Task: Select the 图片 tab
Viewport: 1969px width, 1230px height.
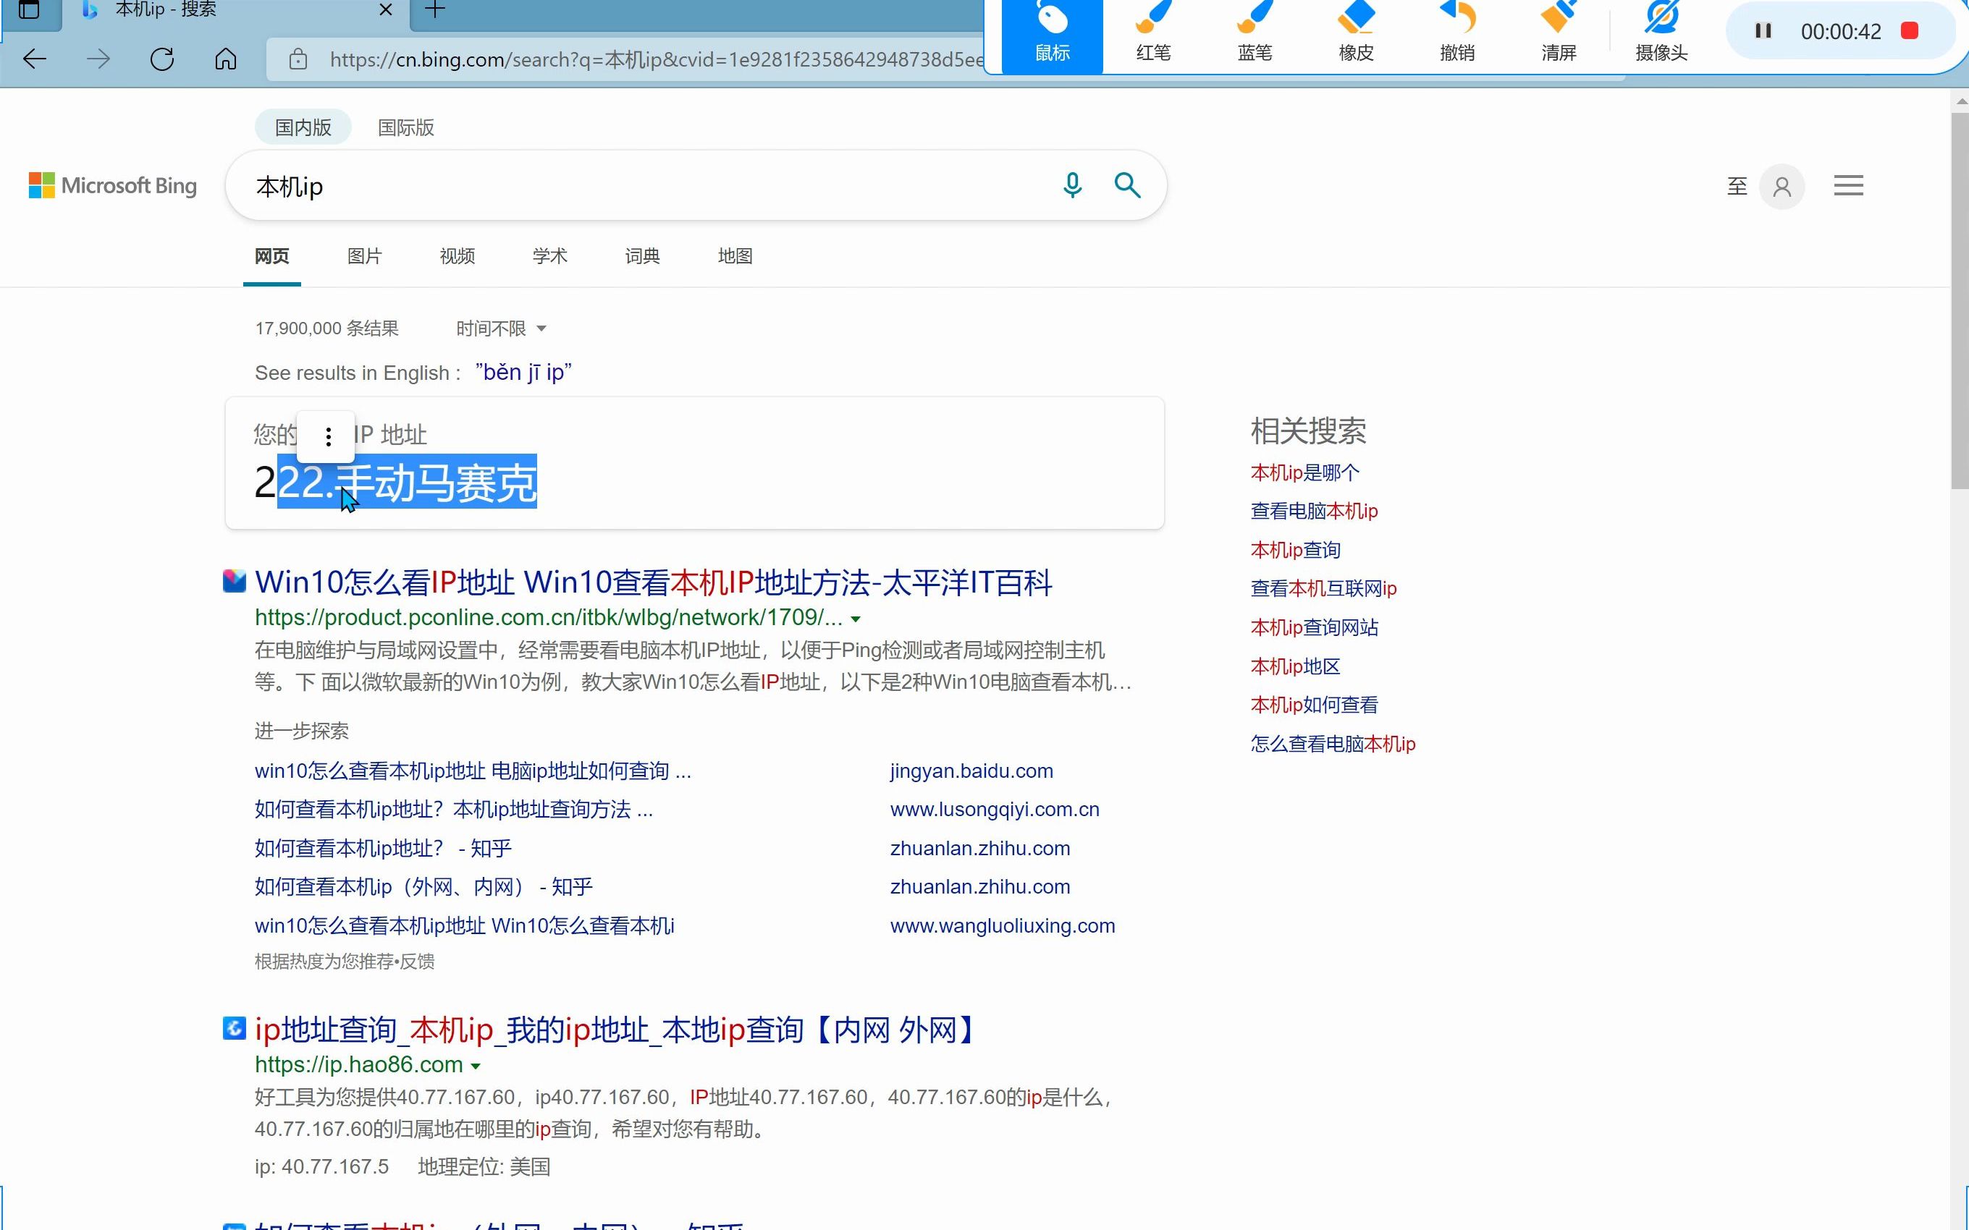Action: pos(365,256)
